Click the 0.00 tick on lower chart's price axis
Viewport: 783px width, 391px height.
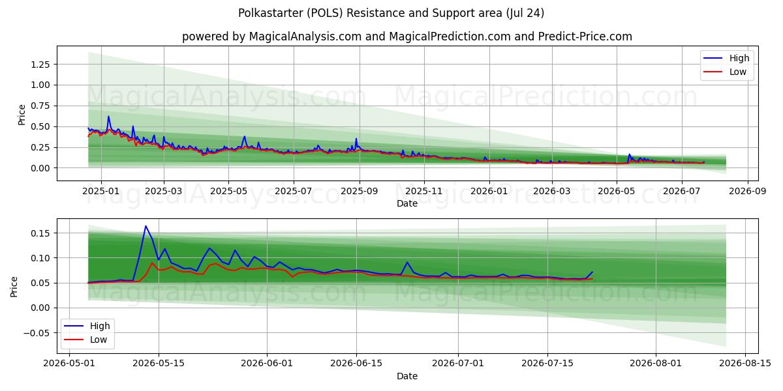click(x=40, y=308)
